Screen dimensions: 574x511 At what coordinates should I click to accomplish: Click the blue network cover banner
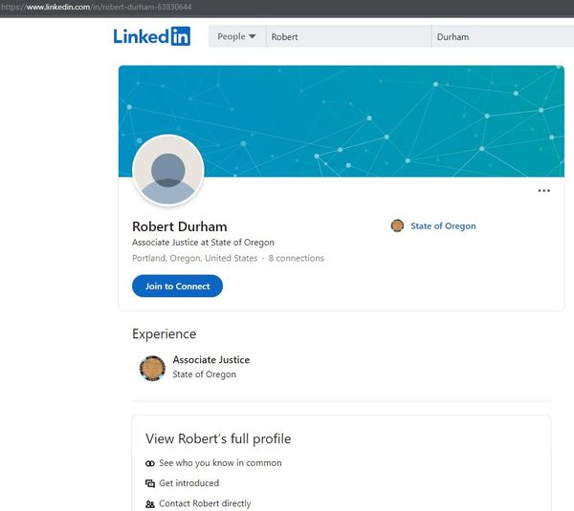342,120
